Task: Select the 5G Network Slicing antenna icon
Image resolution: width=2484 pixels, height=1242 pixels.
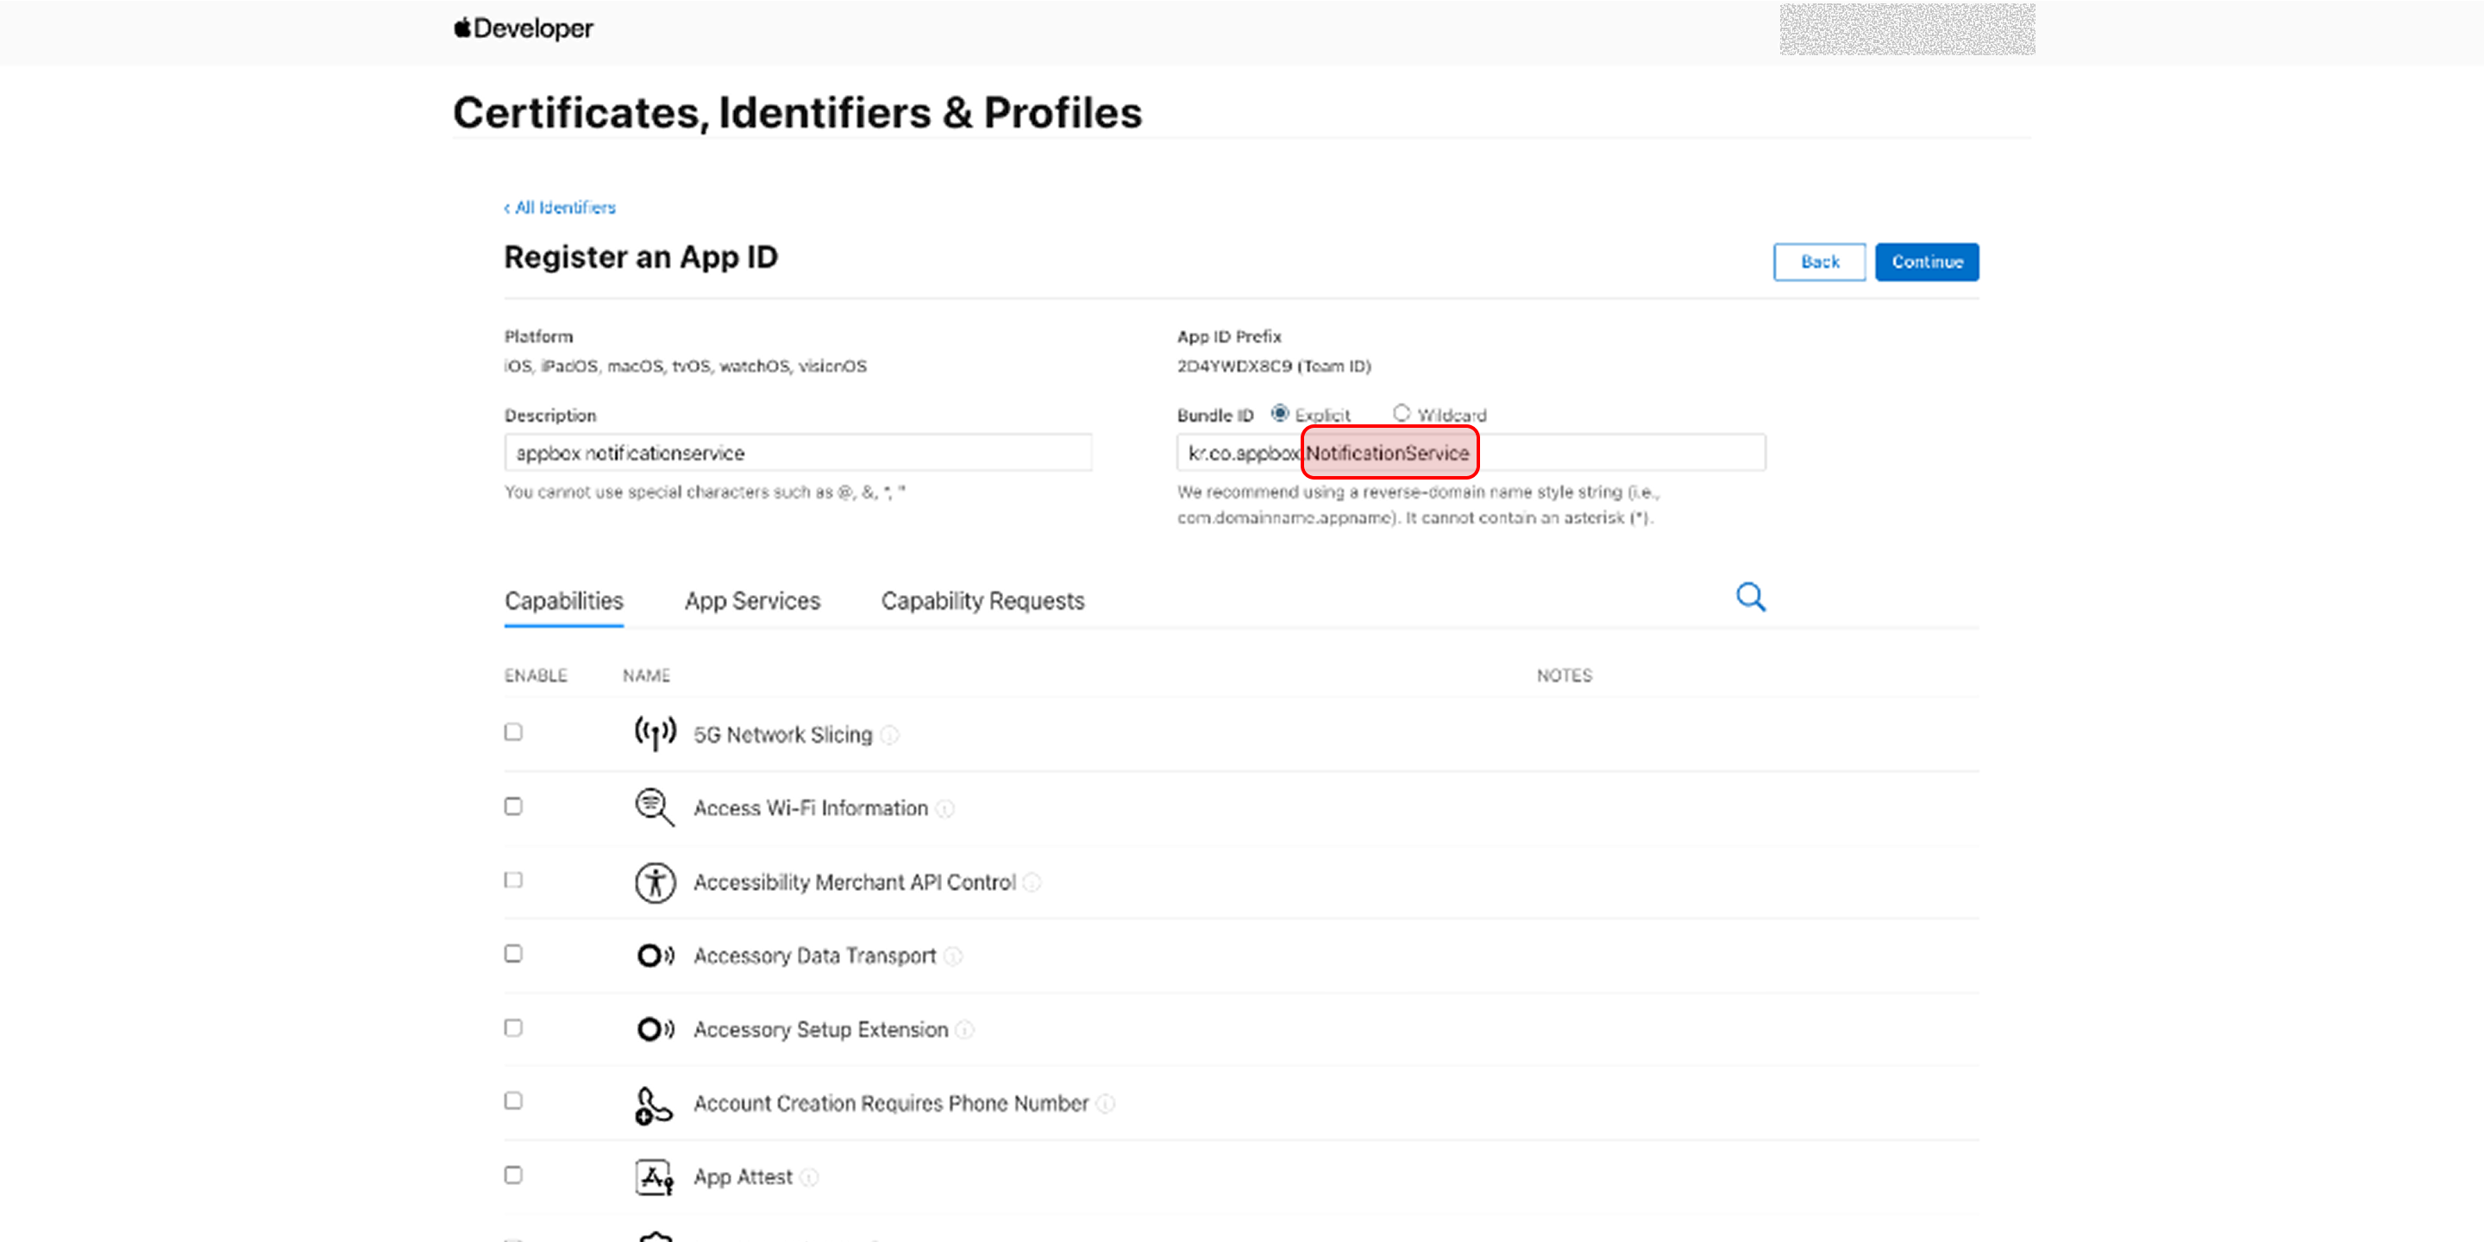Action: click(x=655, y=734)
